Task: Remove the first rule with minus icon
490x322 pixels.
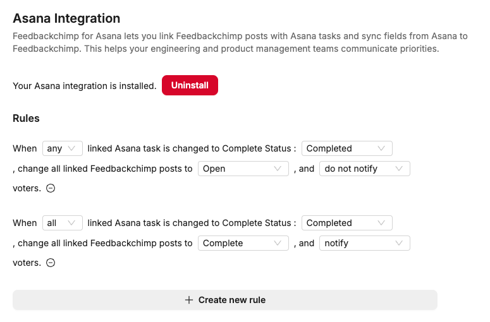Action: pos(51,188)
